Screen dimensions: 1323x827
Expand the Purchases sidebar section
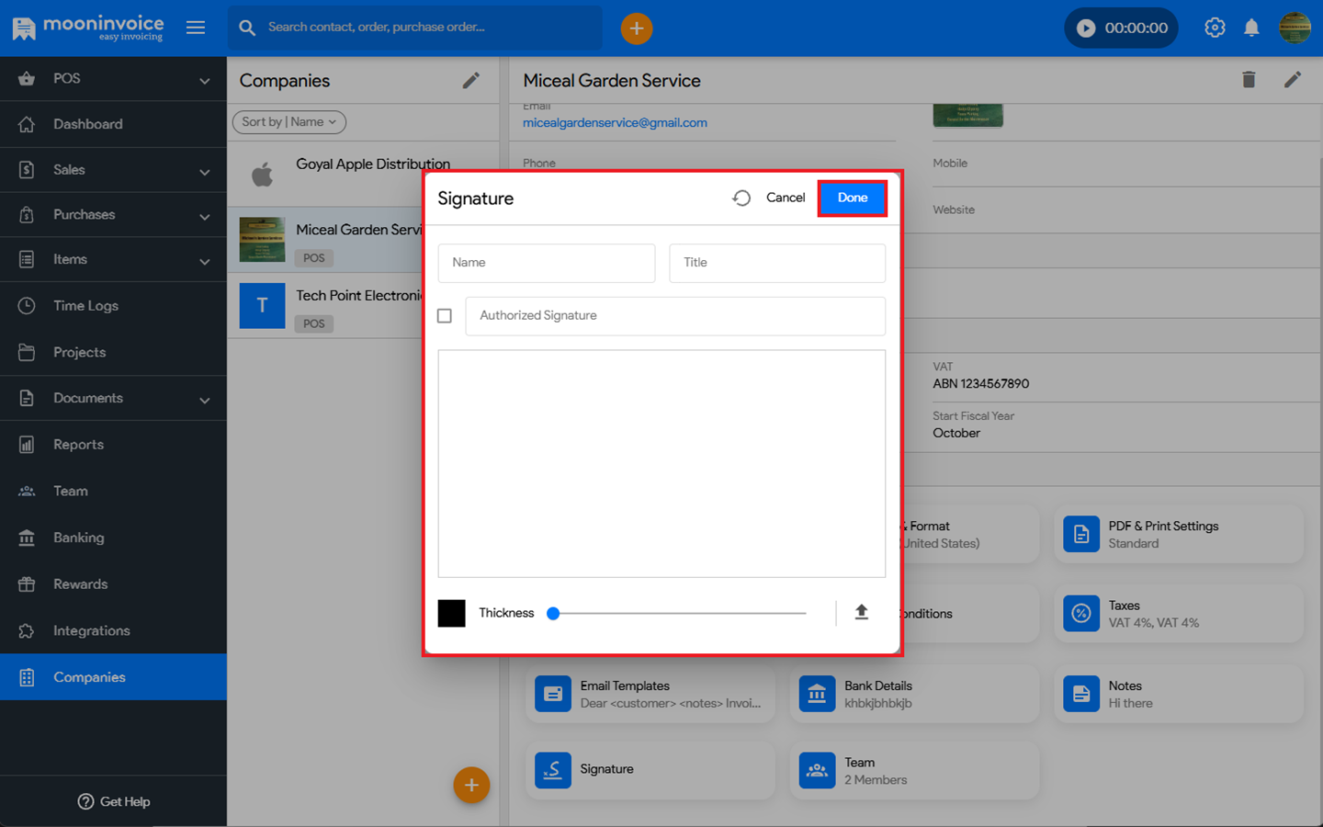112,215
